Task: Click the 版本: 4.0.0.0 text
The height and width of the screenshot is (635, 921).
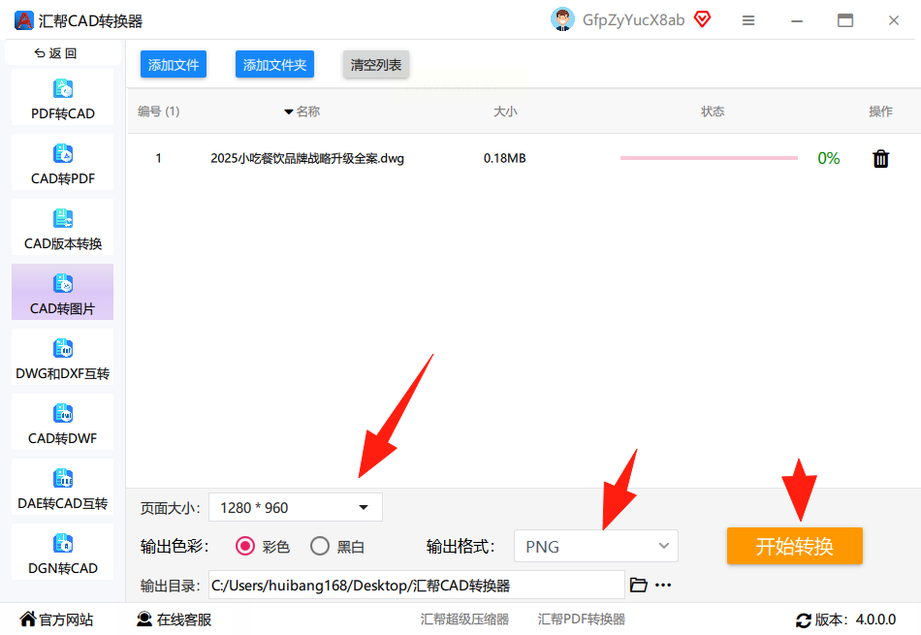Action: (855, 619)
